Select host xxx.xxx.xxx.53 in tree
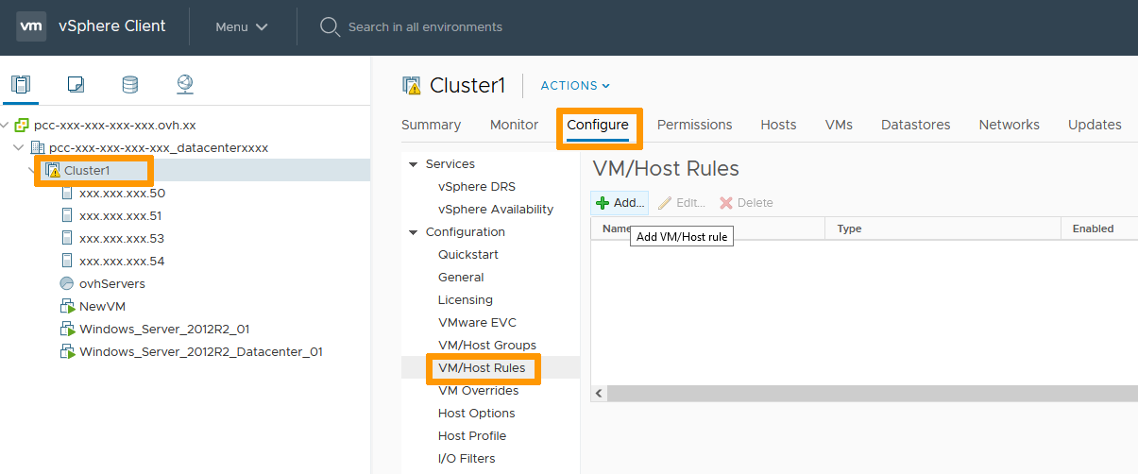1138x474 pixels. click(122, 238)
